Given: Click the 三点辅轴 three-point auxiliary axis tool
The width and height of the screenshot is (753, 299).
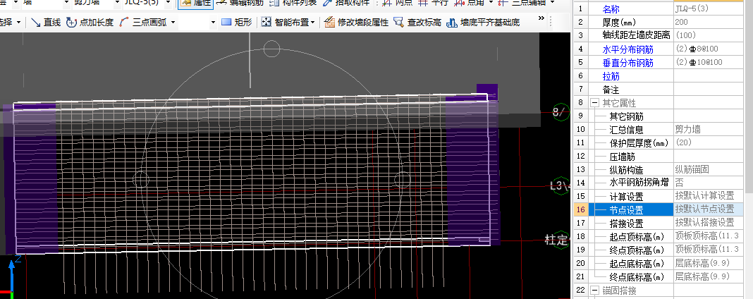Looking at the screenshot, I should click(x=522, y=3).
